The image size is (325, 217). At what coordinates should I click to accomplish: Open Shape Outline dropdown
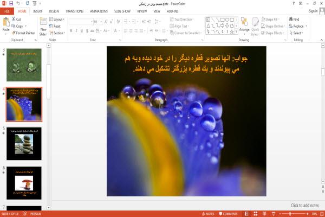(x=273, y=26)
